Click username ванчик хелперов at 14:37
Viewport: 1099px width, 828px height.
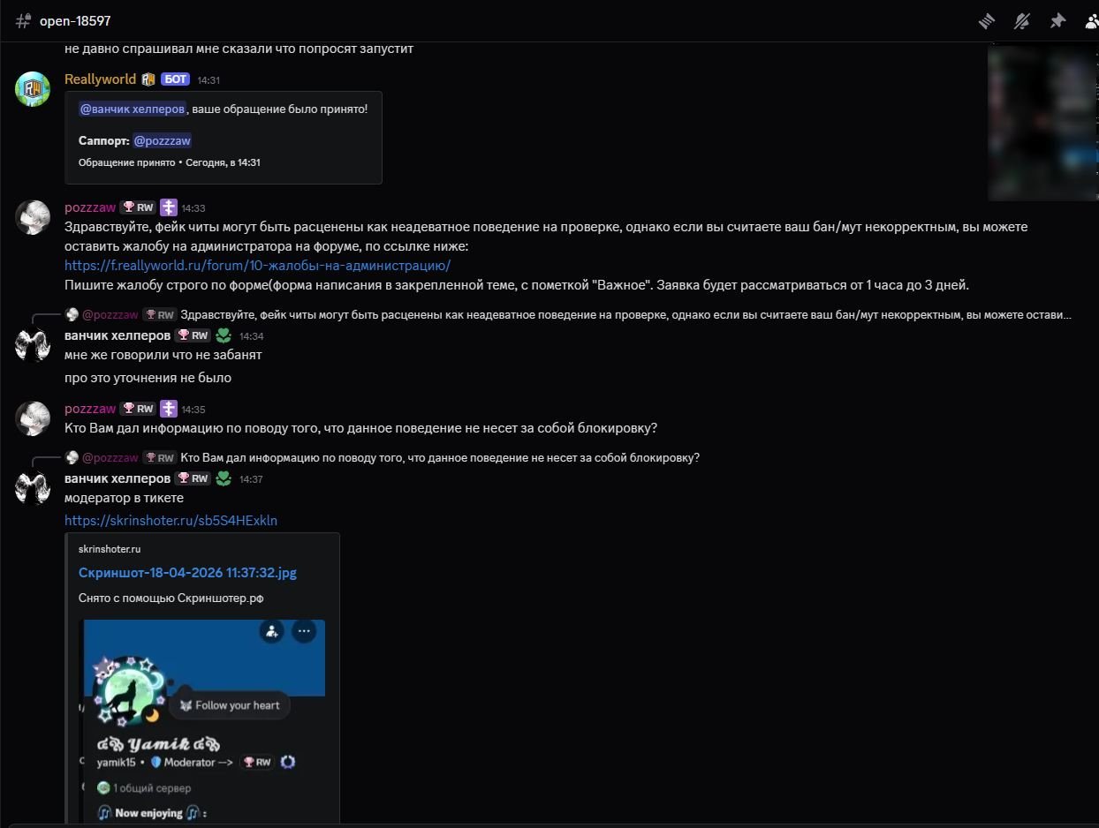click(117, 478)
